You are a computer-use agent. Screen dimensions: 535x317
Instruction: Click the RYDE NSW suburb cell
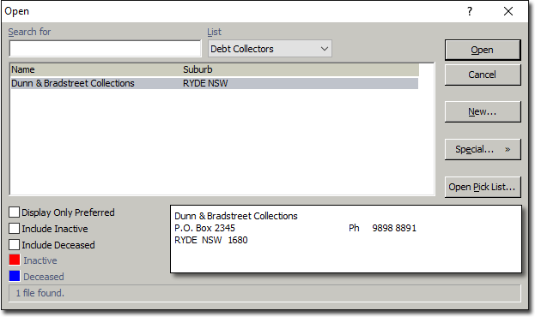tap(205, 83)
